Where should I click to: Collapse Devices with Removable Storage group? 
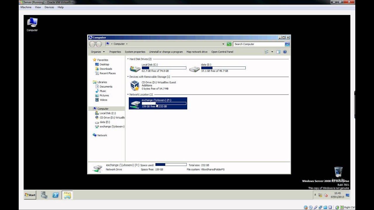tap(128, 77)
